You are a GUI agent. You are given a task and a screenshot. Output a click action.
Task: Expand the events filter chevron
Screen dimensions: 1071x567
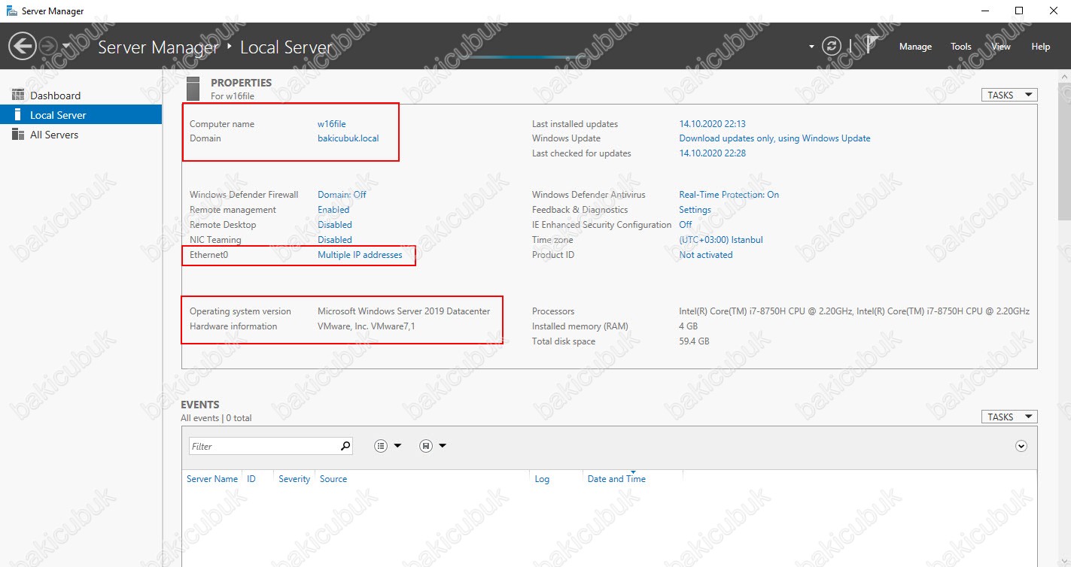tap(1021, 446)
